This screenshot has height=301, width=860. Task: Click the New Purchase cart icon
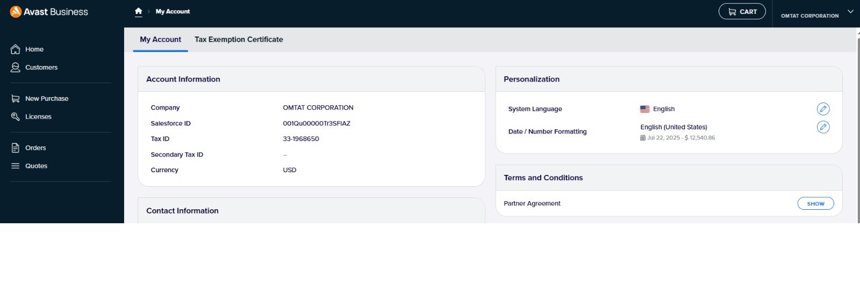tap(16, 99)
